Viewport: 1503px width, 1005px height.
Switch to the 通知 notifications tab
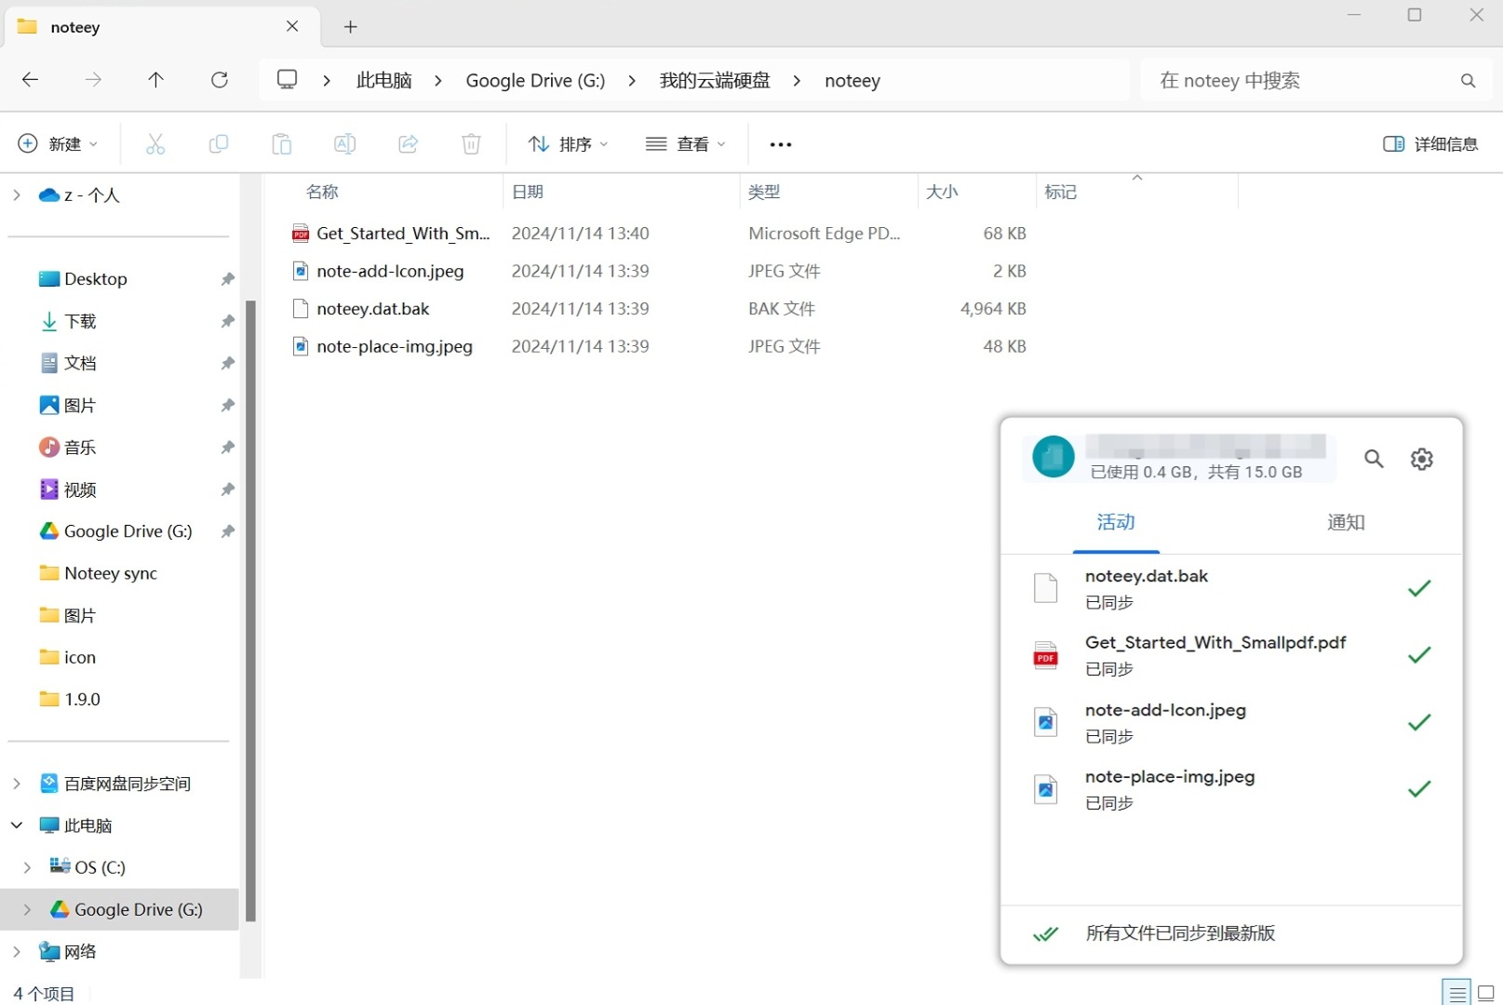coord(1346,522)
